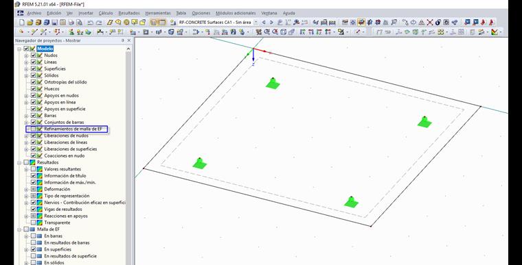Expand the Valores resultantes node

click(26, 169)
